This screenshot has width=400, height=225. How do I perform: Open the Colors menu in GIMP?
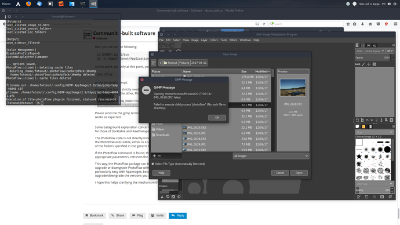214,40
